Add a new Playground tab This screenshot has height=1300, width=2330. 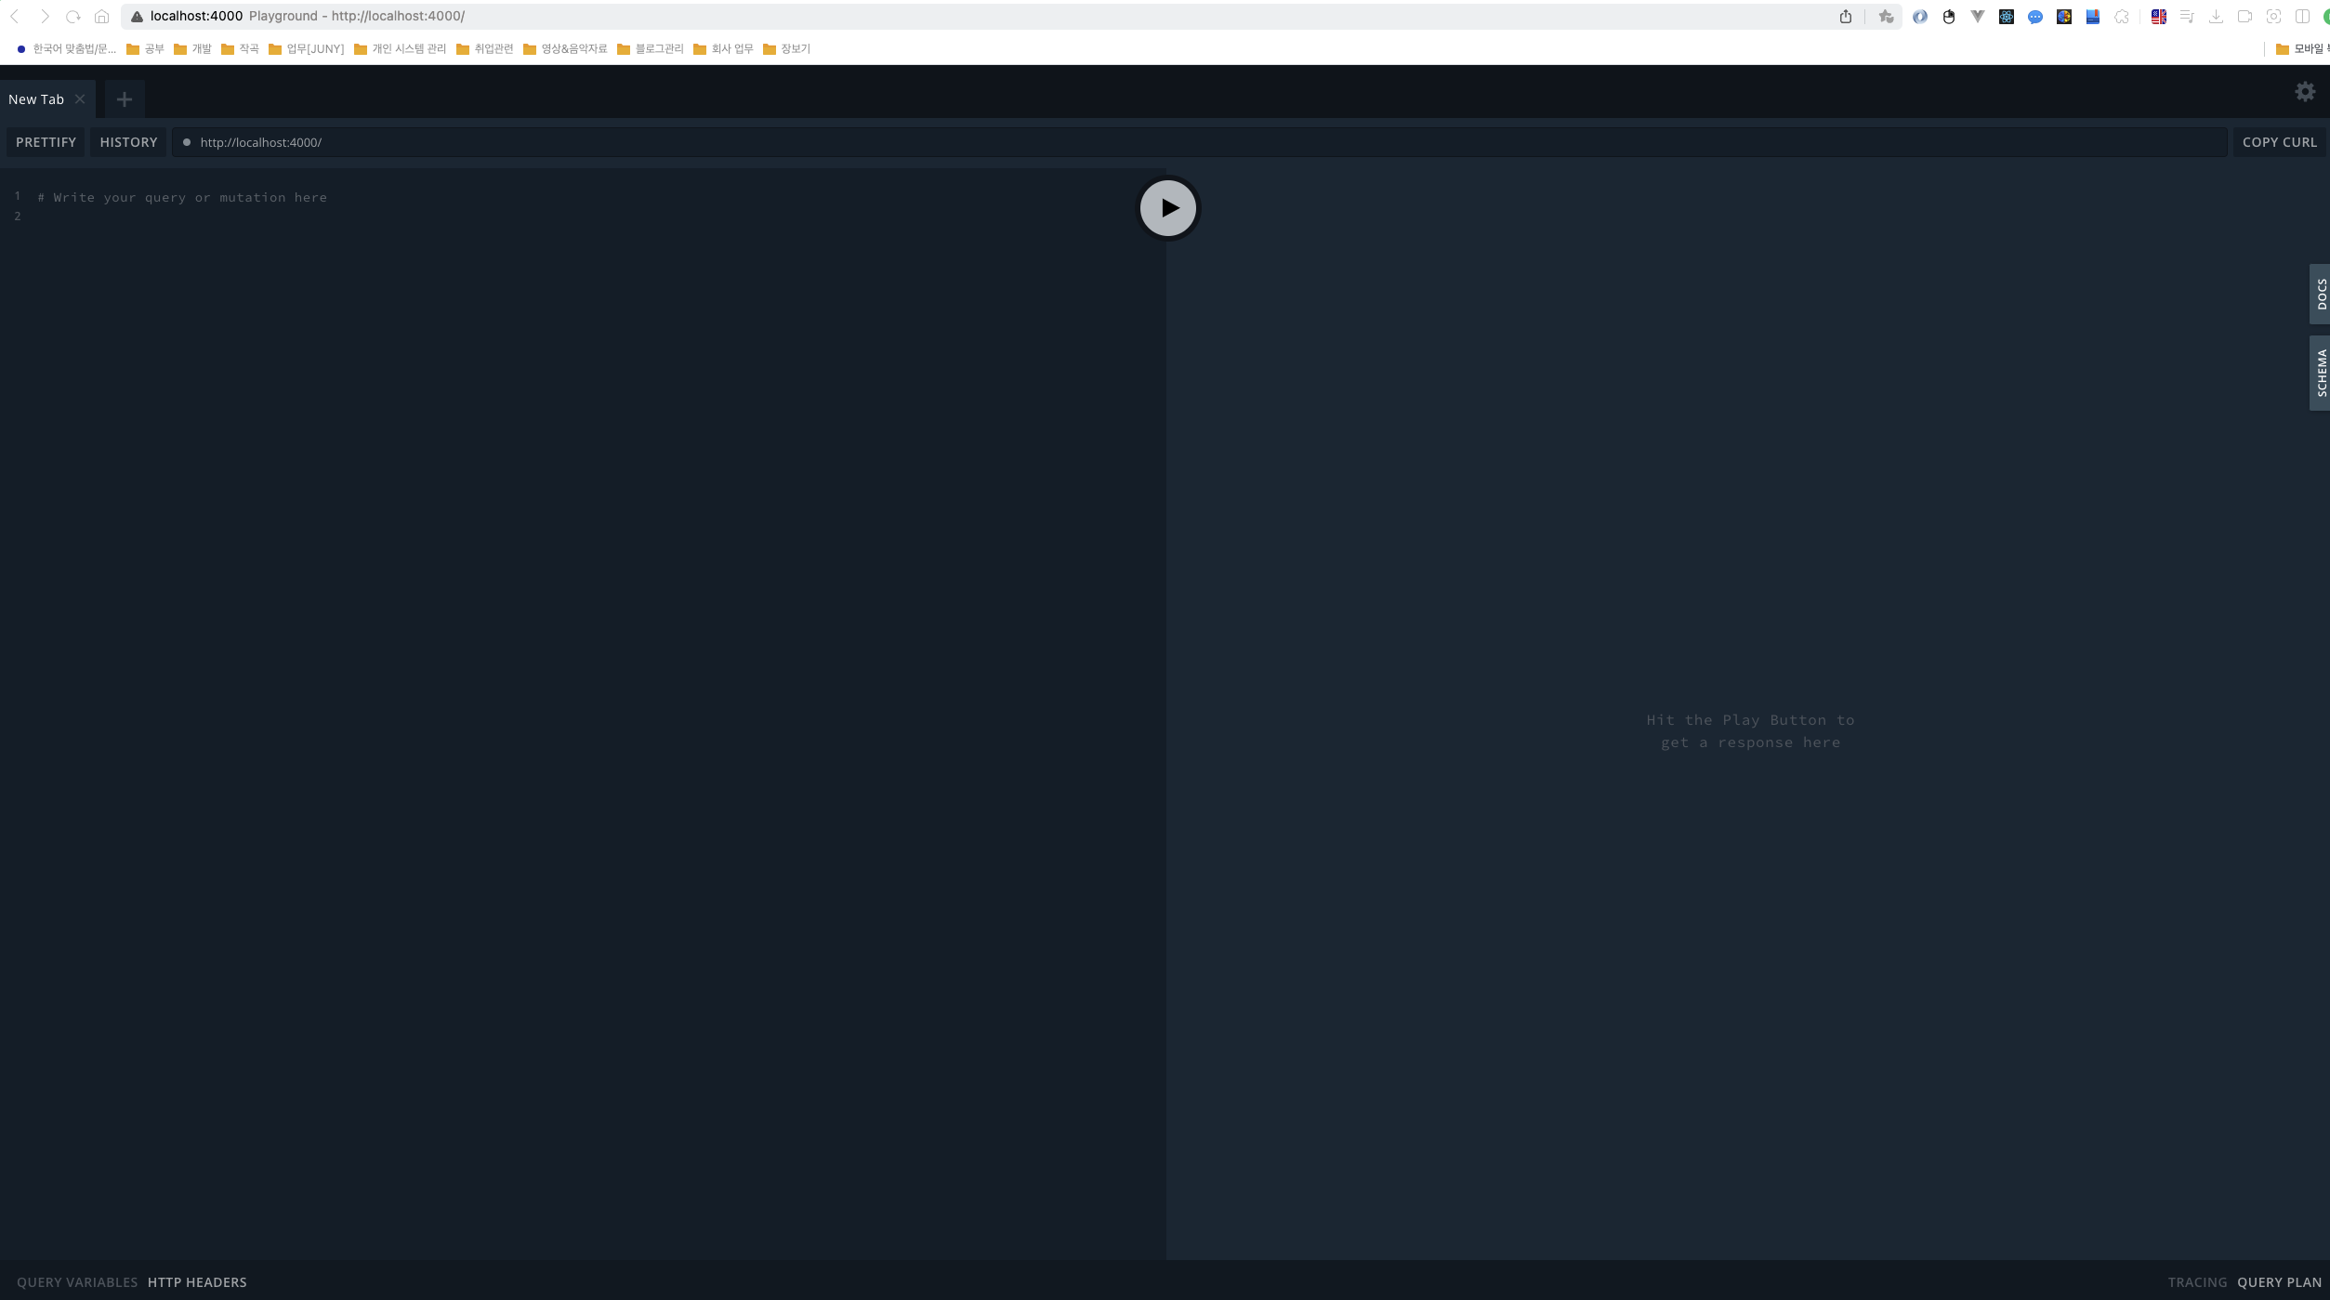[x=124, y=99]
